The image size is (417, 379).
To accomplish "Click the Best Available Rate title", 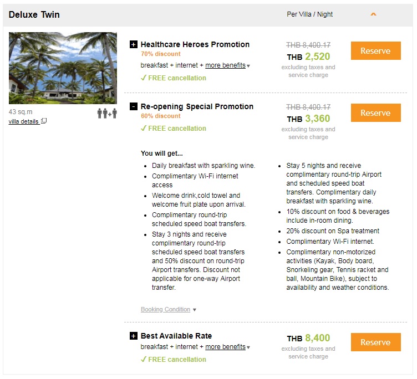I will (x=176, y=336).
